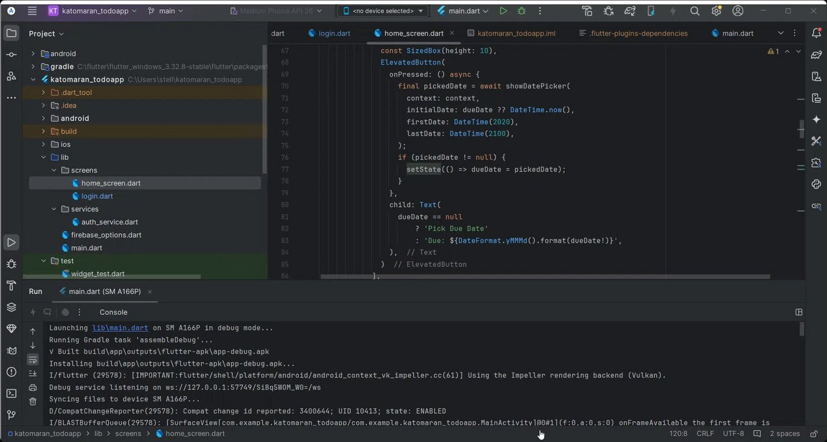
Task: Collapse the services folder in project tree
Action: click(x=54, y=209)
